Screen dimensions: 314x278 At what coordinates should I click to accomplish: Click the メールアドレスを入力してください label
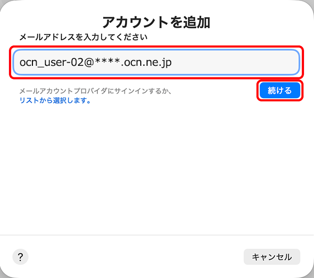[x=83, y=37]
